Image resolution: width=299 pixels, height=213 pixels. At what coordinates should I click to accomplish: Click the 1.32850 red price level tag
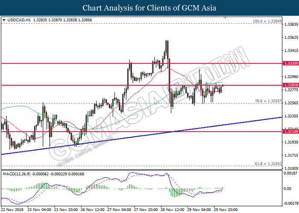pos(291,85)
